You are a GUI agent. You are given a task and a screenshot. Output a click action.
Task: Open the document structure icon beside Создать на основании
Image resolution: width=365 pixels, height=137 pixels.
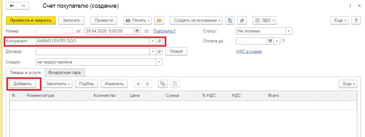[x=230, y=20]
